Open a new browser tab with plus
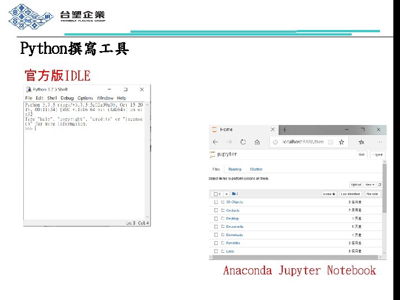The image size is (400, 300). 284,130
